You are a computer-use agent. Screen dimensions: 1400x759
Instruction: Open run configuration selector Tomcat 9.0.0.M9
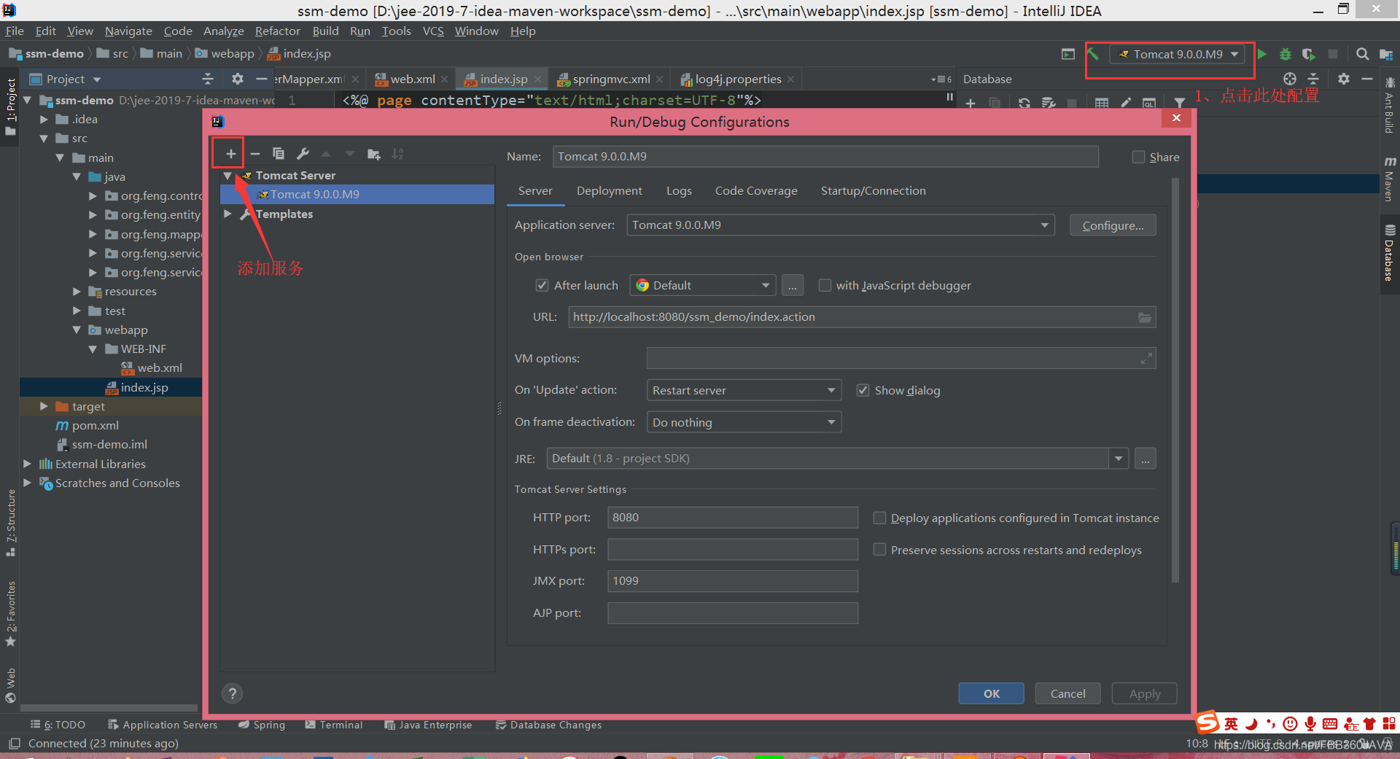coord(1178,54)
